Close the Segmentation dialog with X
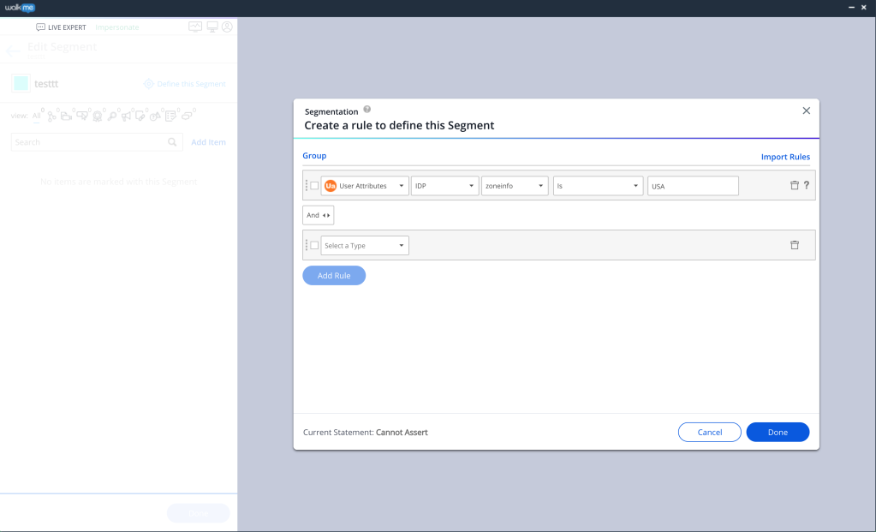The image size is (876, 532). coord(806,111)
